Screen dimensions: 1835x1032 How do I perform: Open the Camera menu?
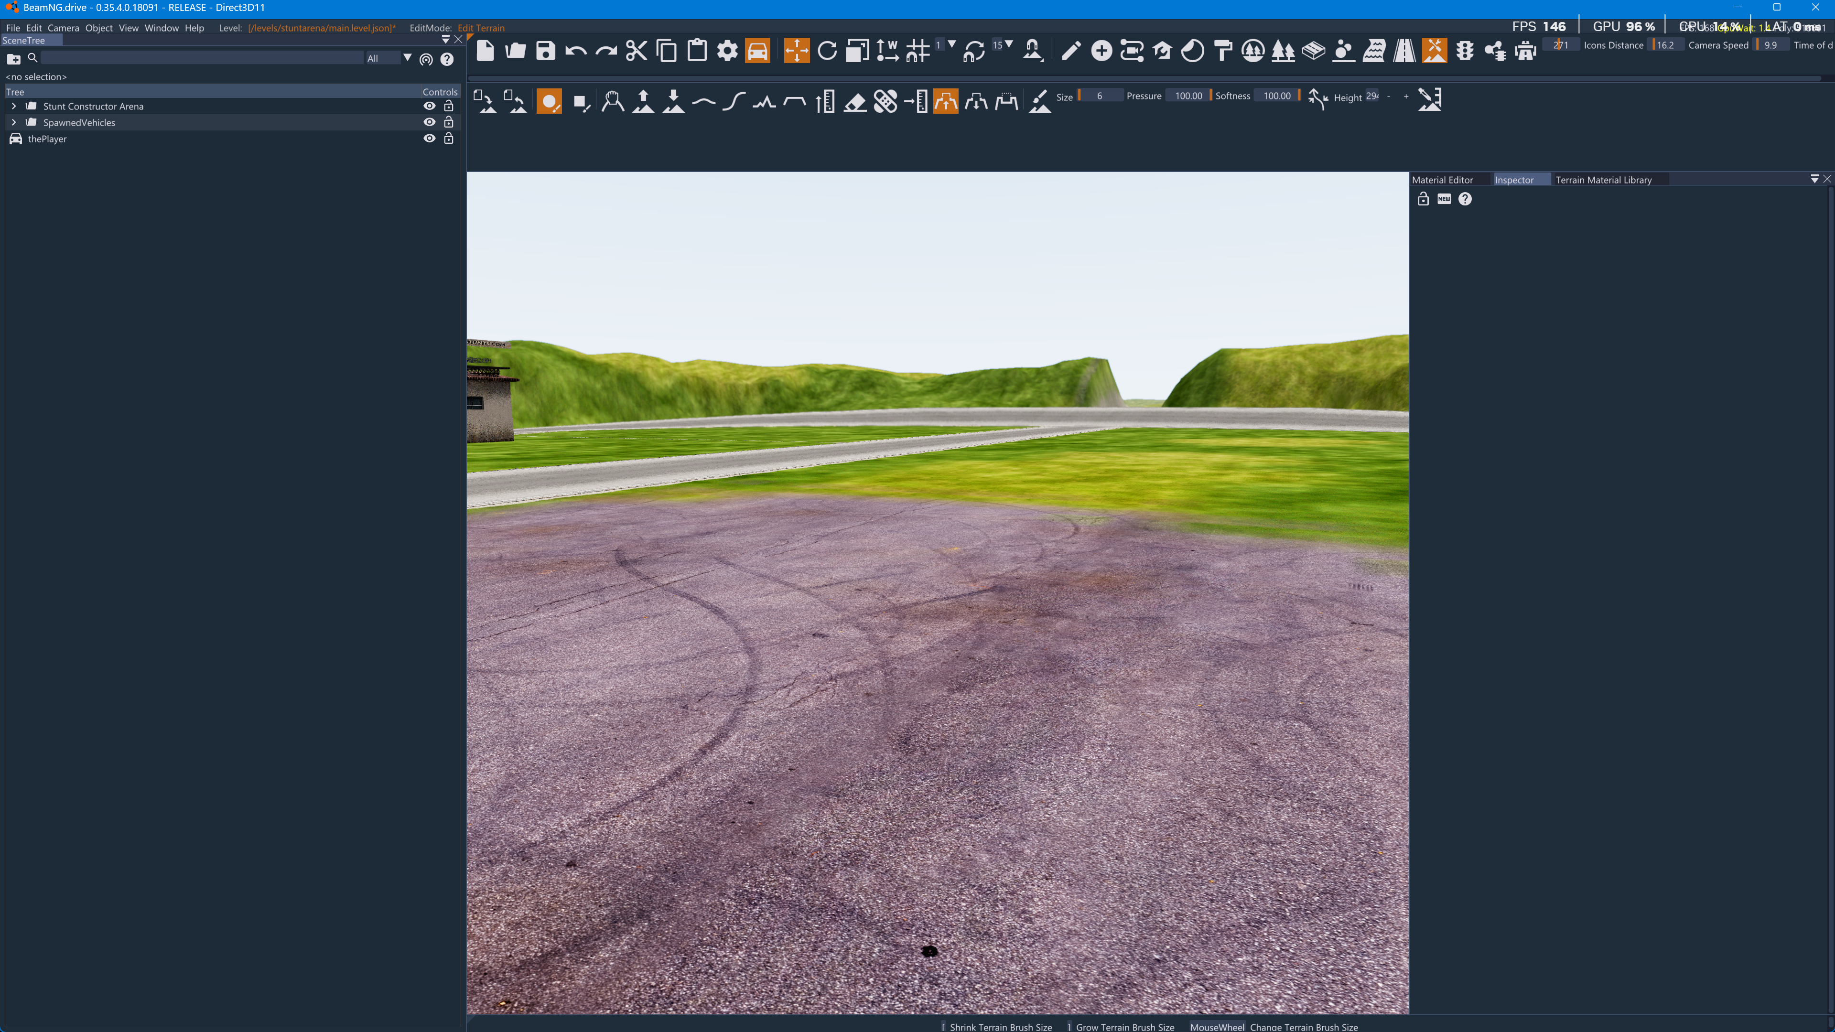(x=64, y=28)
